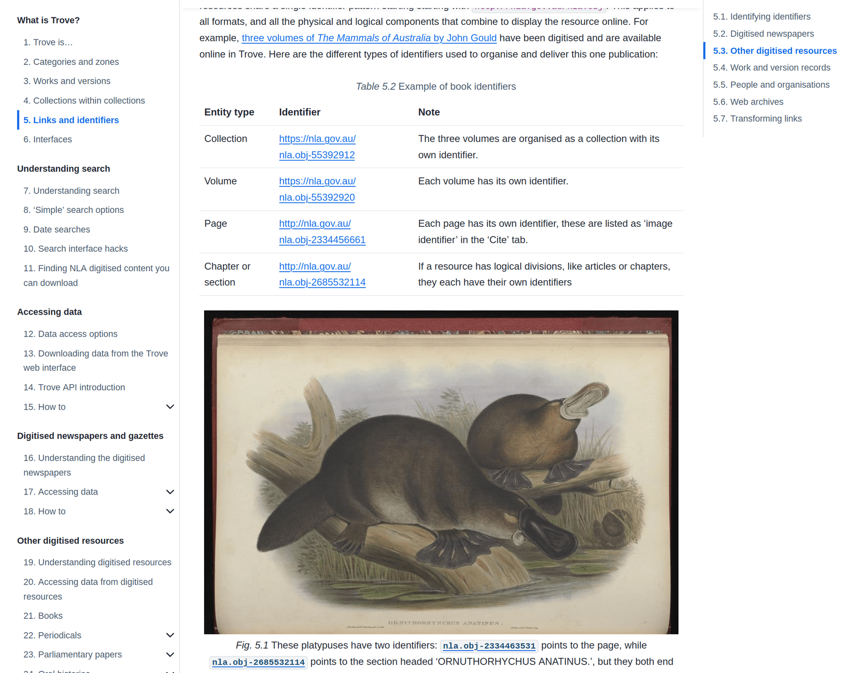Viewport: 843px width, 673px height.
Task: Open '10. Search interface hacks'
Action: click(75, 249)
